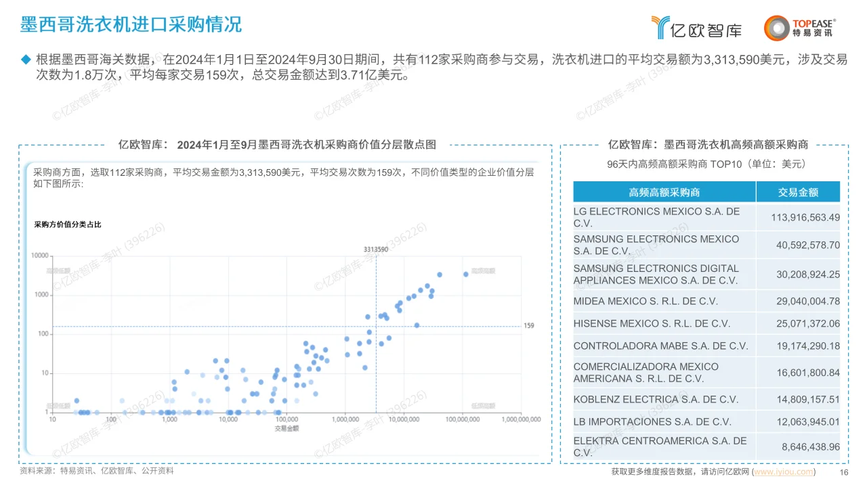
Task: Click the amount 40,592,578.70
Action: (x=808, y=245)
